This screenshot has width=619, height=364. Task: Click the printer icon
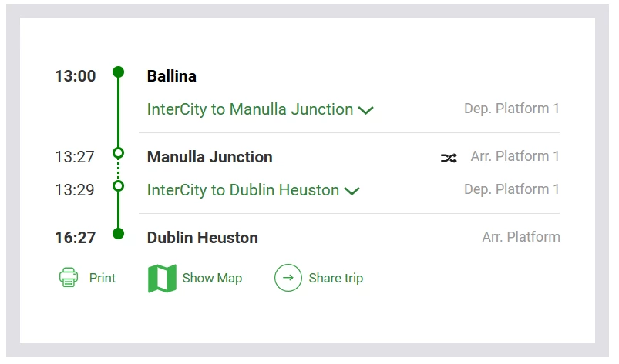[69, 278]
